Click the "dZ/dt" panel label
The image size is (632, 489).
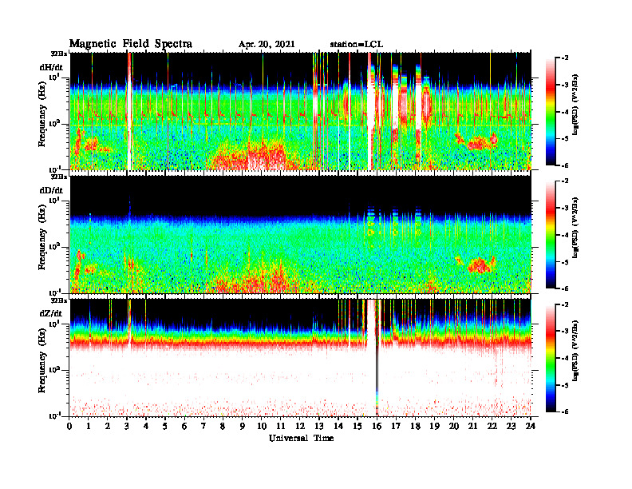pos(51,313)
